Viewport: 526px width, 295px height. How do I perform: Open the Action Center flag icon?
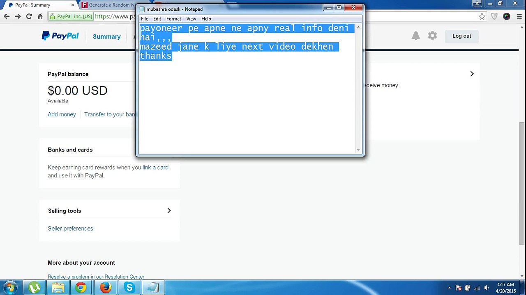pos(459,288)
